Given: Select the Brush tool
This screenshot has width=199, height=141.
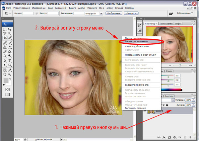Looking at the screenshot, I should [10, 43].
